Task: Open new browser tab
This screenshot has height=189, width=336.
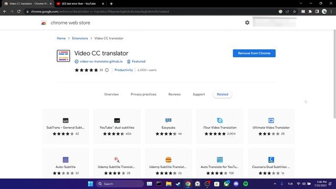Action: coord(111,4)
